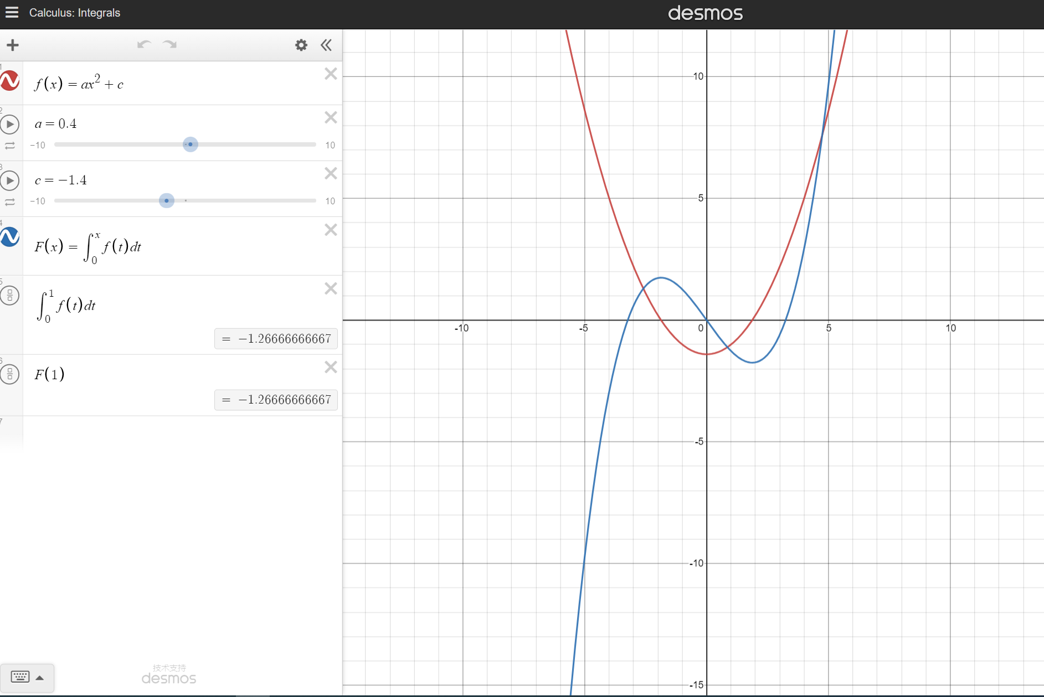This screenshot has width=1044, height=697.
Task: Click the desmos logo in header
Action: [705, 13]
